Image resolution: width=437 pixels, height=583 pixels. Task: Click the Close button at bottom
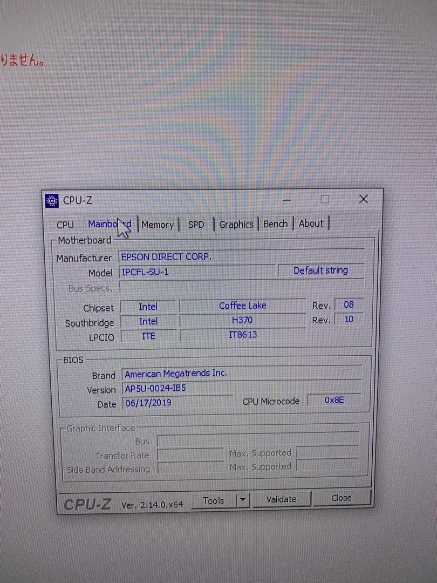[x=342, y=498]
